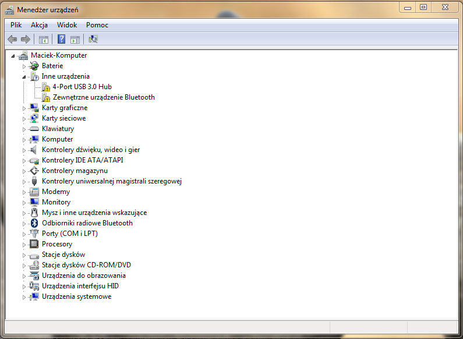The width and height of the screenshot is (463, 339).
Task: Click the Monitory monitor icon
Action: pyautogui.click(x=34, y=202)
